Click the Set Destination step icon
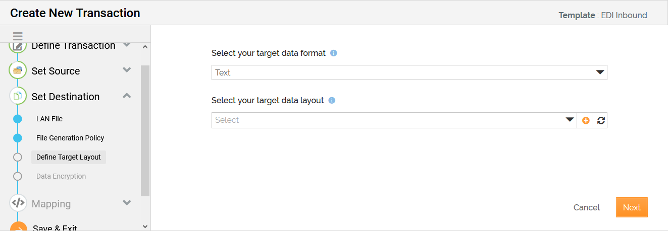The width and height of the screenshot is (668, 231). click(x=18, y=96)
